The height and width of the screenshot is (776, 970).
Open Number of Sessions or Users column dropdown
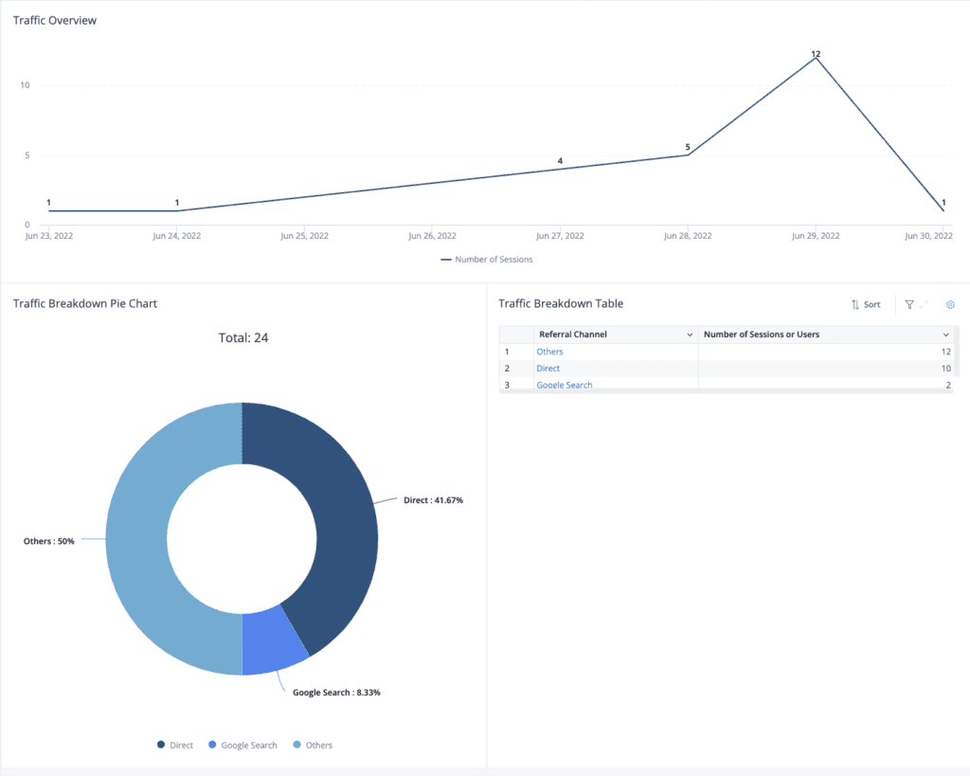point(945,335)
